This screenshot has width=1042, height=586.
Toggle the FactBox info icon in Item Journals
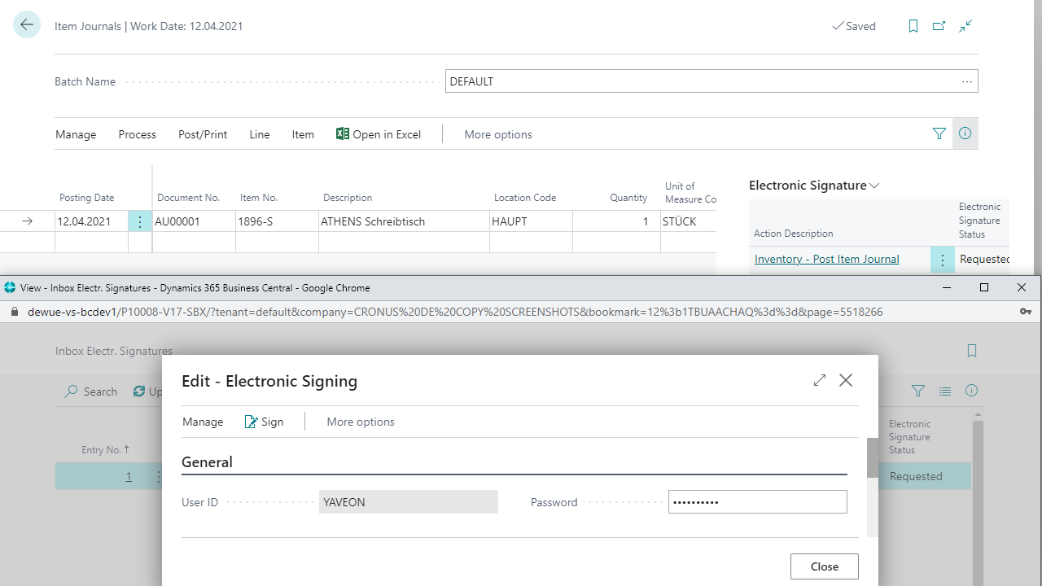click(965, 133)
